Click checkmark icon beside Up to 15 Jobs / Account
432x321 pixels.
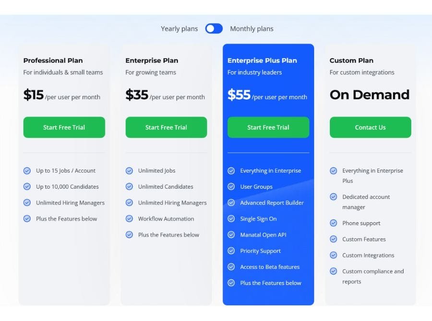click(x=27, y=171)
